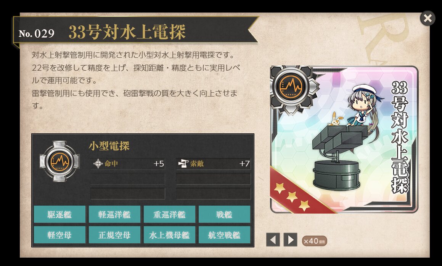The height and width of the screenshot is (266, 442).
Task: Click the small radar type icon in stats panel
Action: (x=59, y=161)
